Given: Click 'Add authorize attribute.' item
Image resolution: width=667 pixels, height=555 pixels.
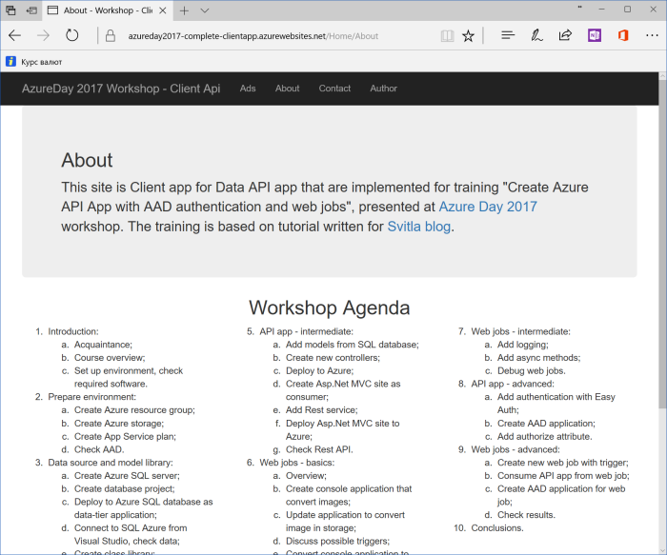Looking at the screenshot, I should 544,436.
